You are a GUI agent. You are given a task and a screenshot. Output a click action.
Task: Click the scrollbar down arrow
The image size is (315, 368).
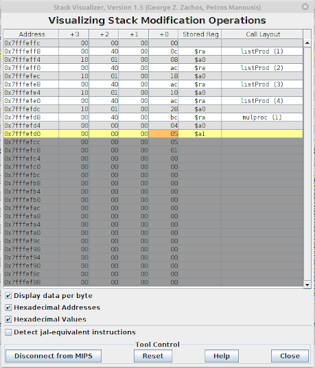(x=307, y=285)
